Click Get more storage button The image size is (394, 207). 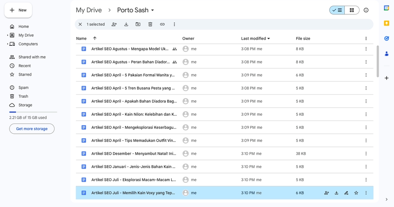(x=32, y=129)
